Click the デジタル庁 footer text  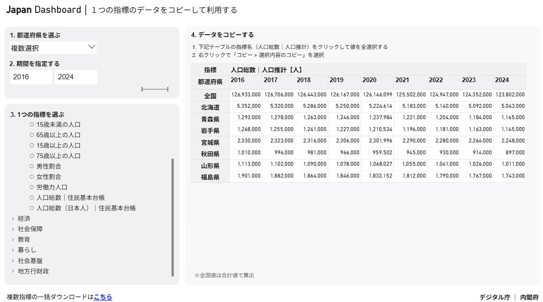coord(495,297)
